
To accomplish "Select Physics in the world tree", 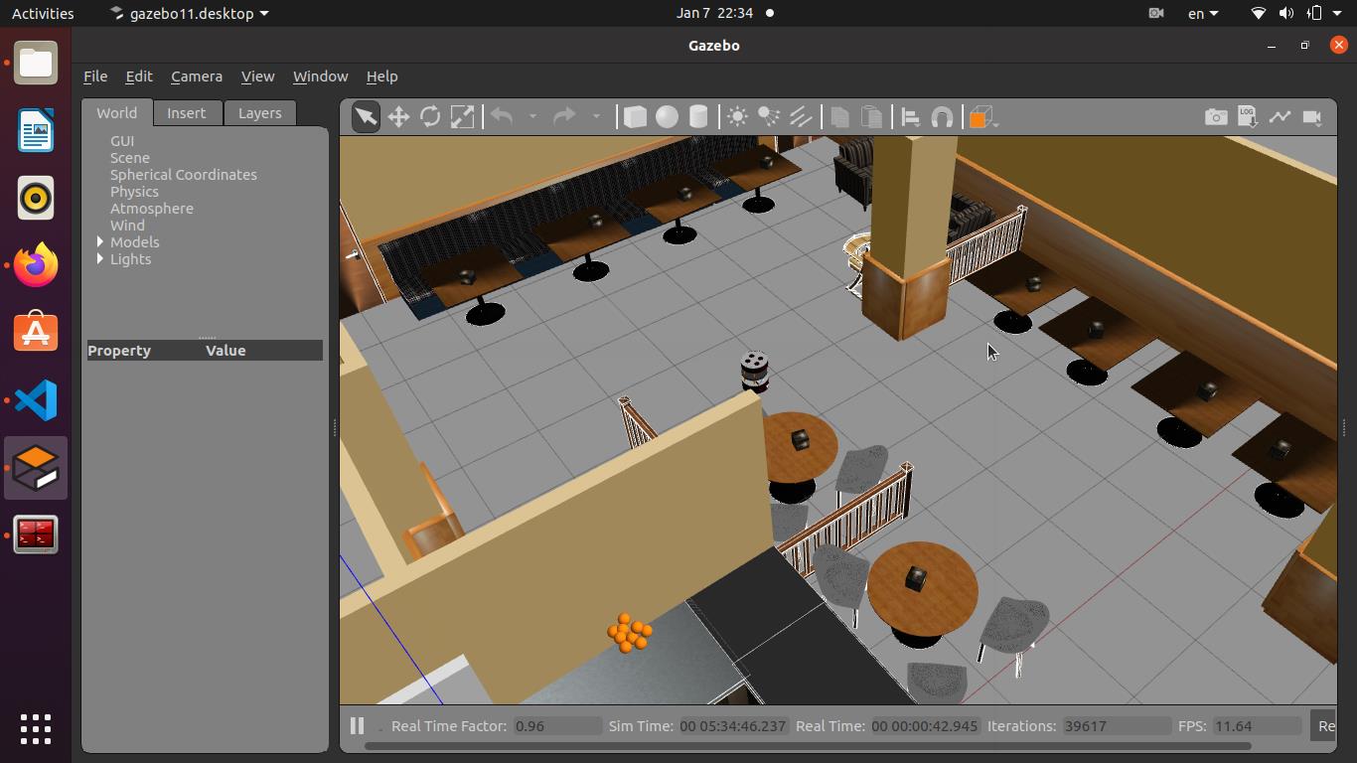I will [134, 192].
